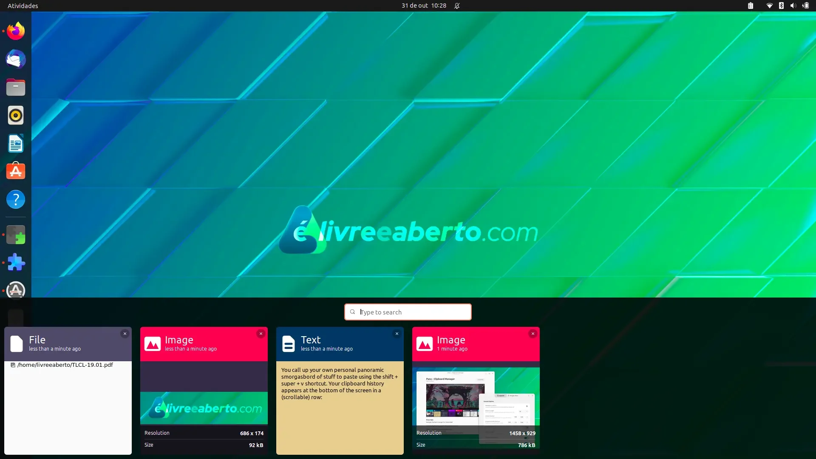This screenshot has height=459, width=816.
Task: Open the Help icon in dock
Action: (x=16, y=199)
